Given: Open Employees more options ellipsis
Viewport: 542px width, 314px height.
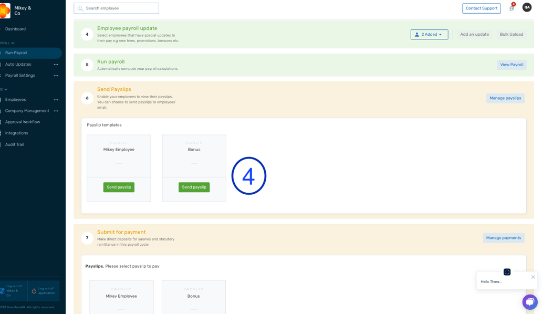Looking at the screenshot, I should pyautogui.click(x=56, y=100).
